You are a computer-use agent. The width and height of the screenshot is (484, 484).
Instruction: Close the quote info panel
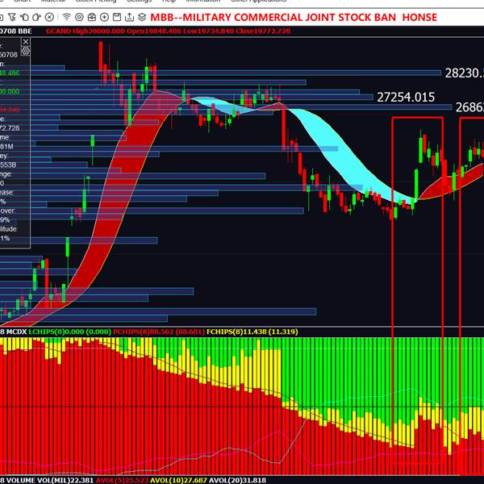(x=26, y=42)
